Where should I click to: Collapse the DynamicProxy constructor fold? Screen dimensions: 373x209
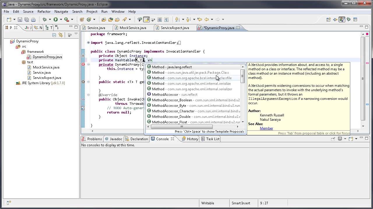point(88,64)
